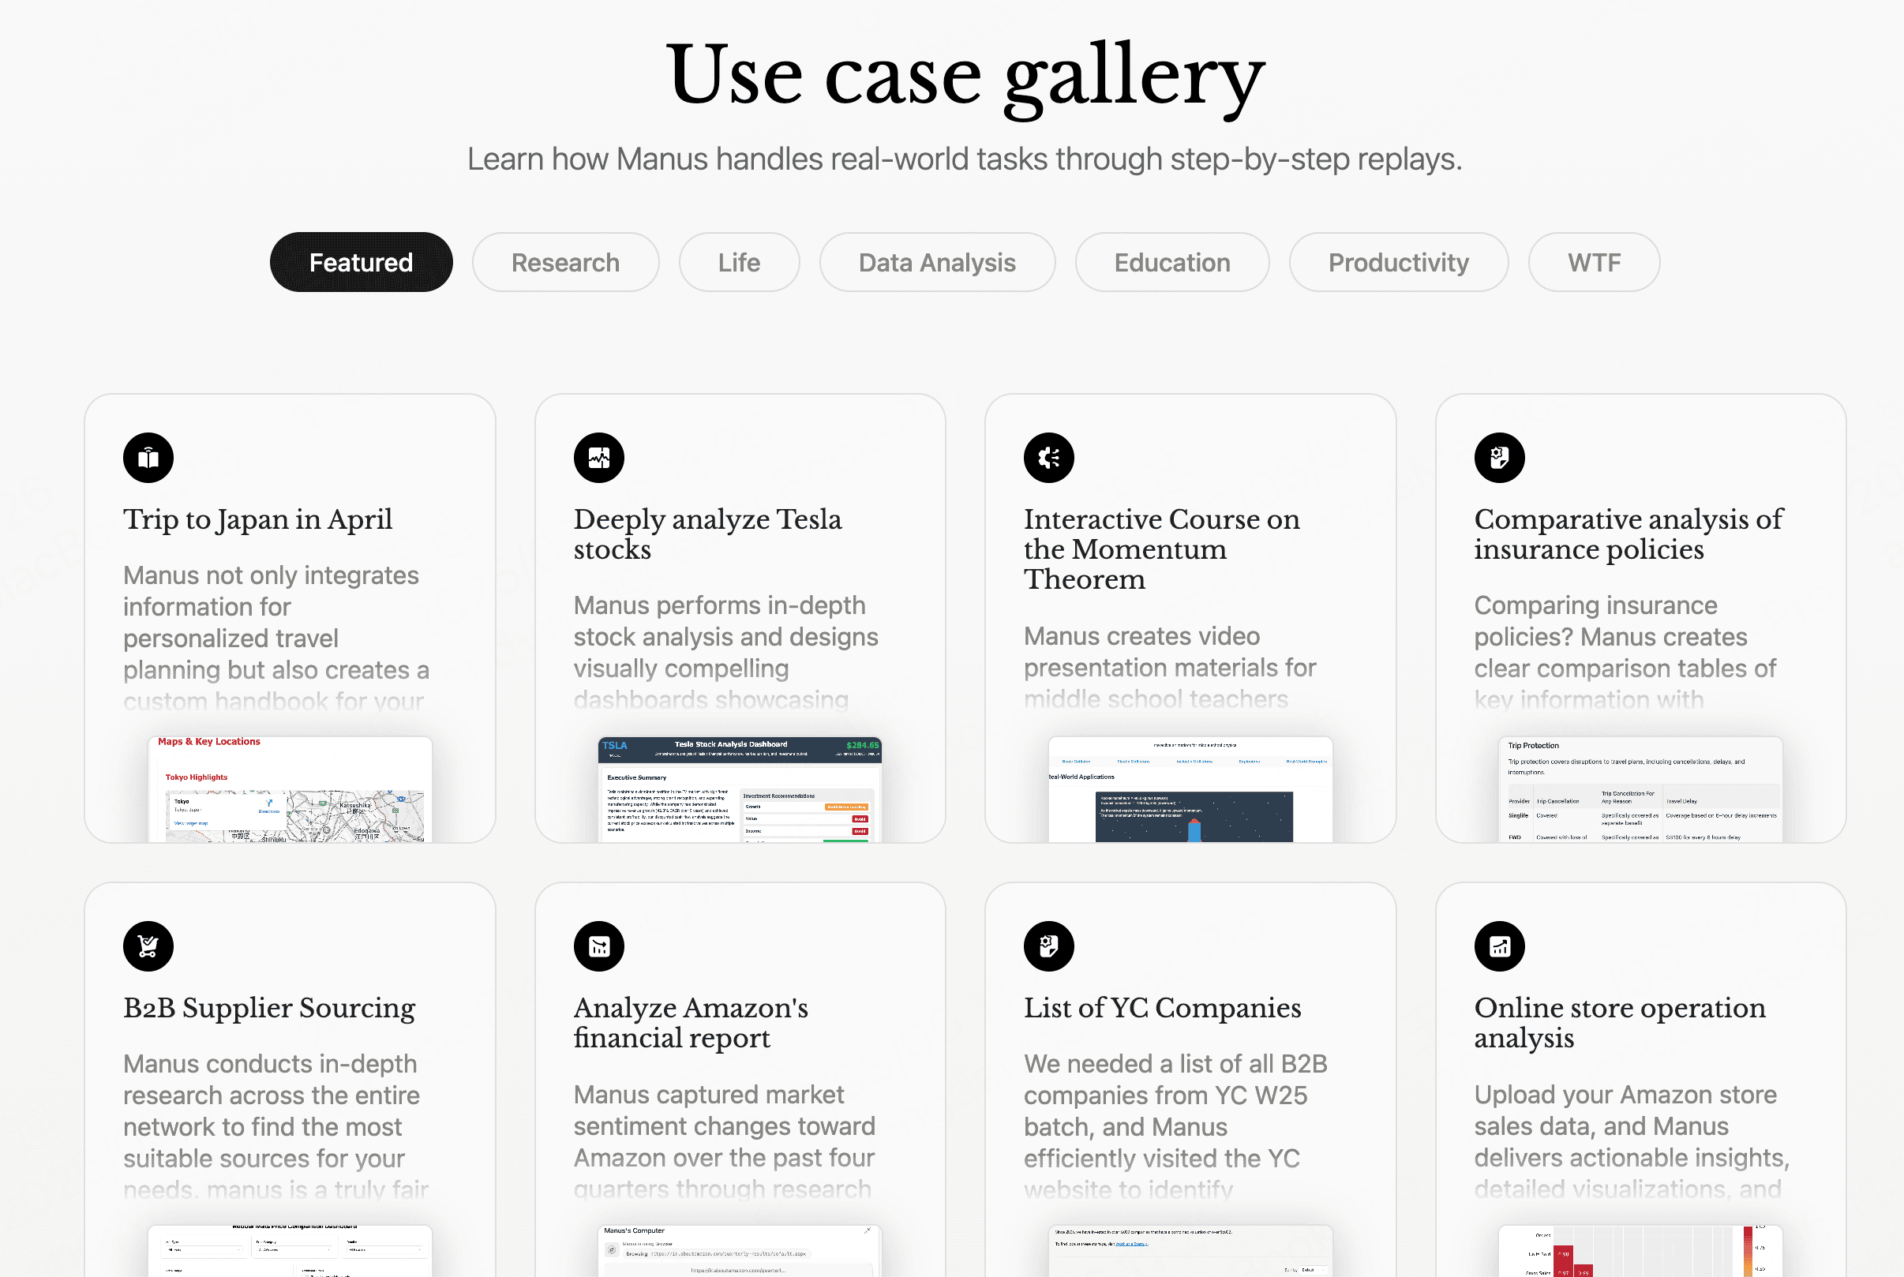Click the Amazon financial report icon
The image size is (1904, 1277).
pos(598,946)
